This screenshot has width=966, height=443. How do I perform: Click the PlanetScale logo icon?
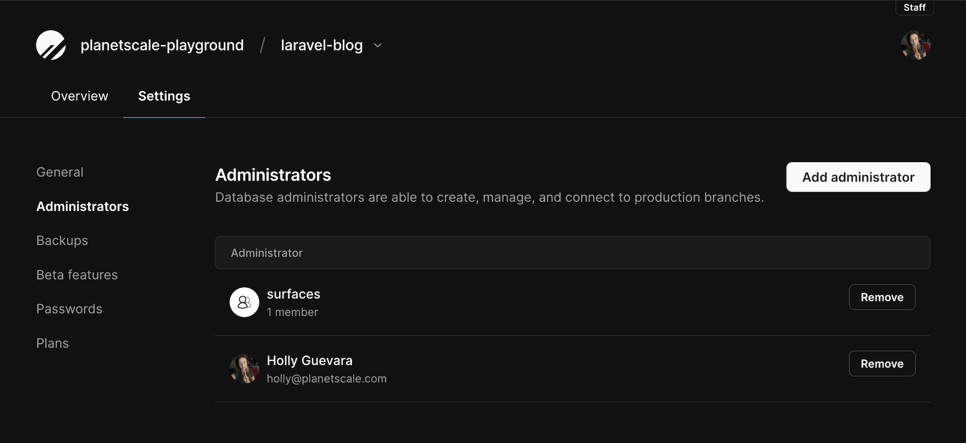(51, 45)
